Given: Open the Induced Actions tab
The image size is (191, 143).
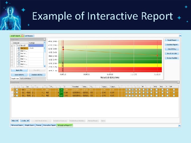Looking at the screenshot, I should tap(25, 79).
